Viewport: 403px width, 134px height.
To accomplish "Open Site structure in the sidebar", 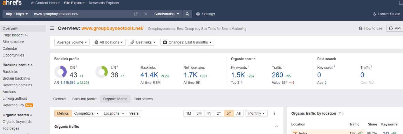I will tap(13, 42).
